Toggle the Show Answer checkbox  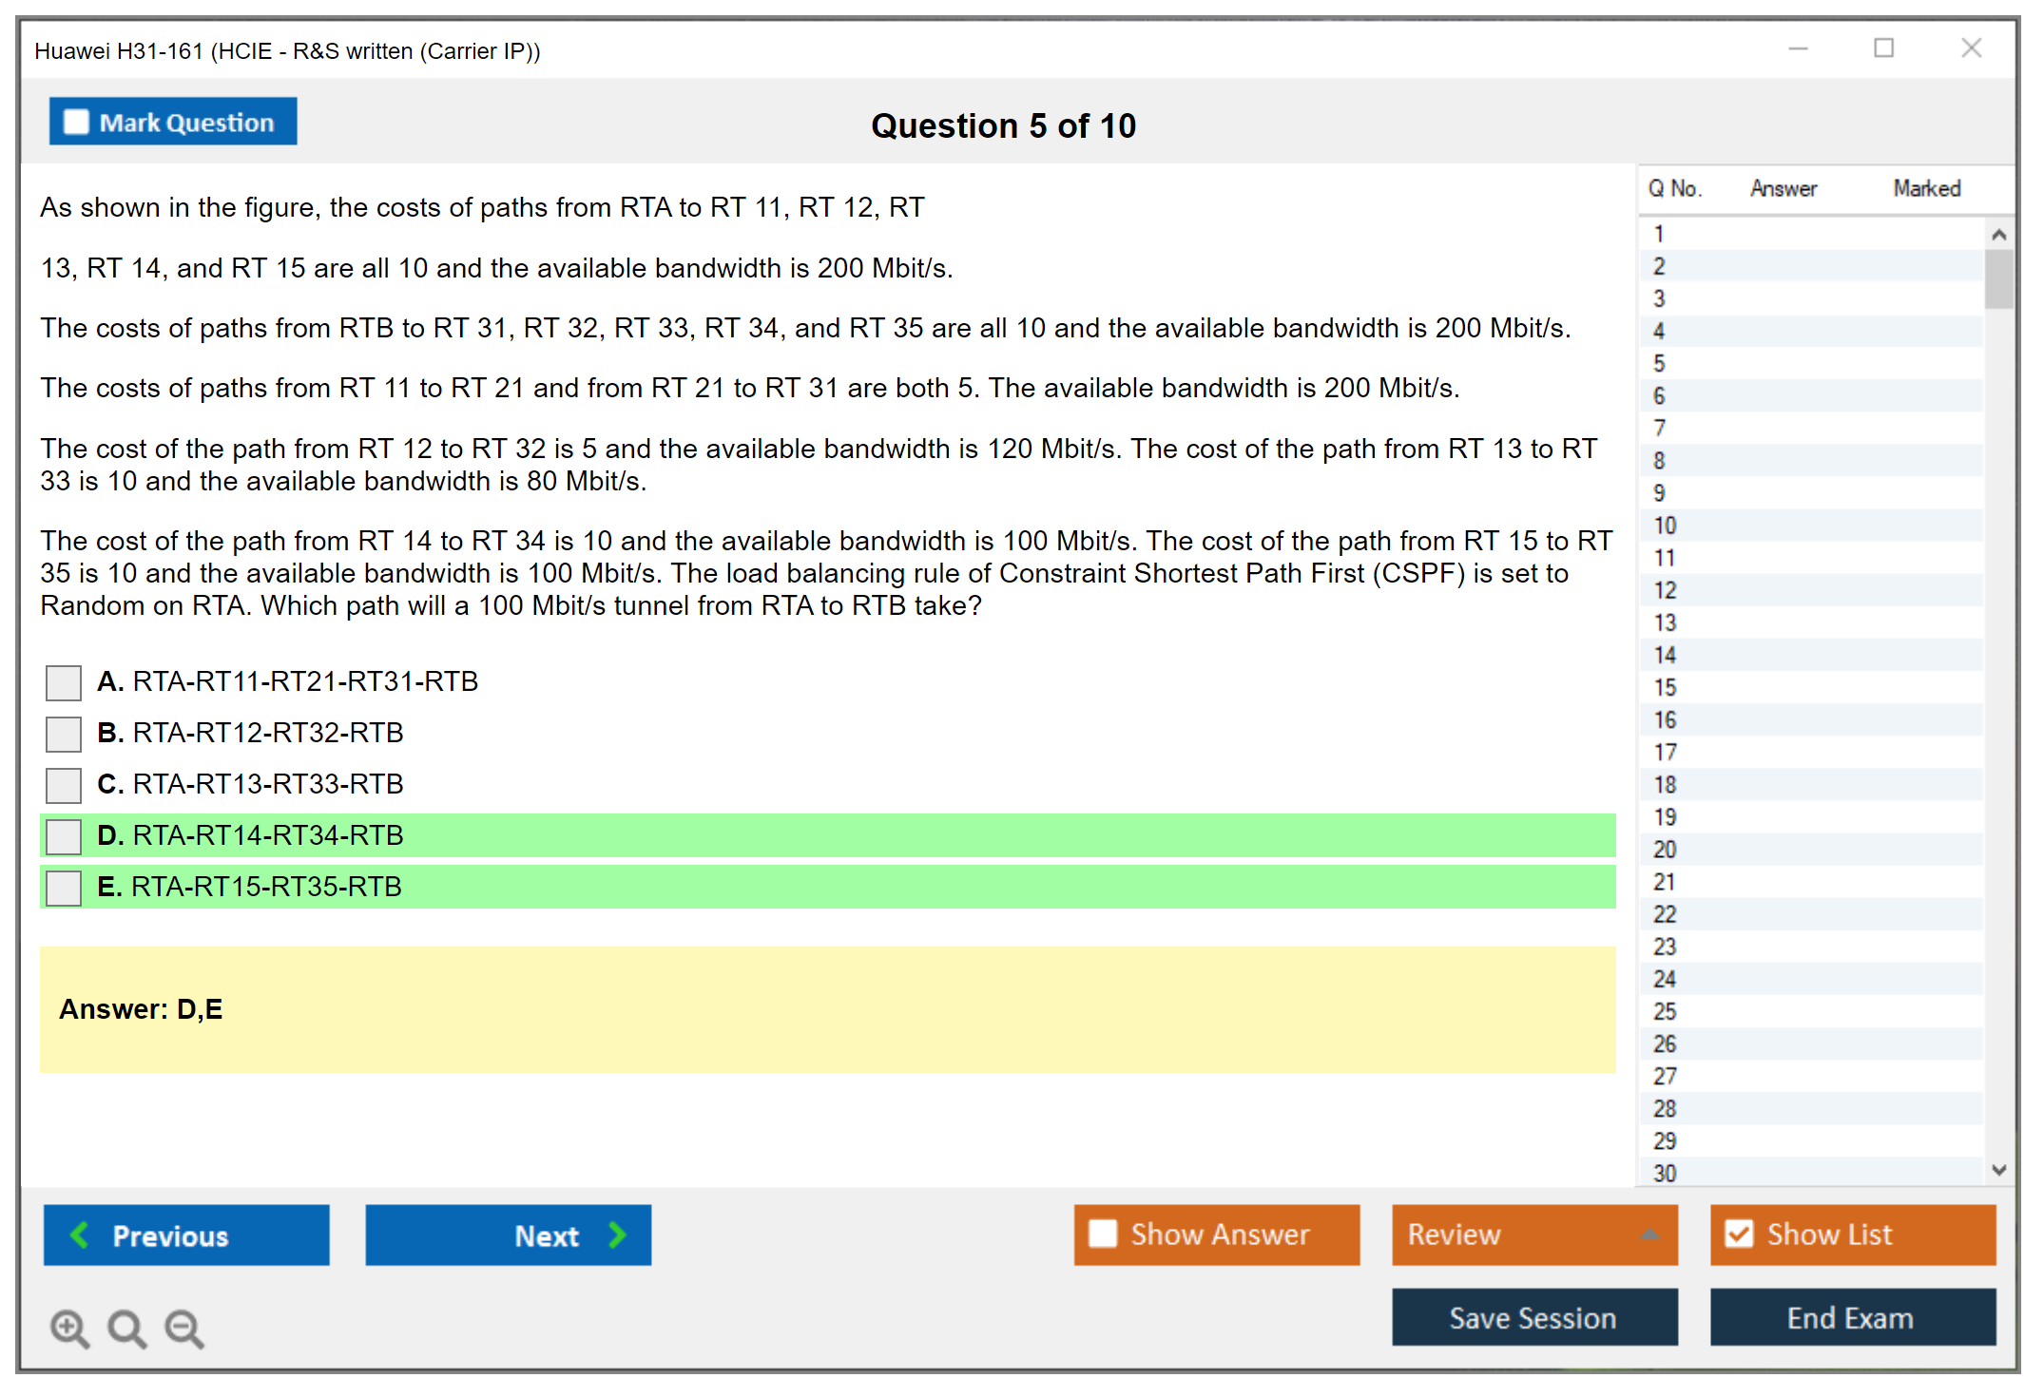coord(1103,1234)
